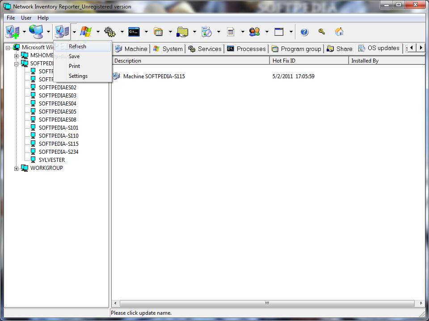The width and height of the screenshot is (429, 321).
Task: Click the Windows flag system toolbar icon
Action: pos(86,32)
